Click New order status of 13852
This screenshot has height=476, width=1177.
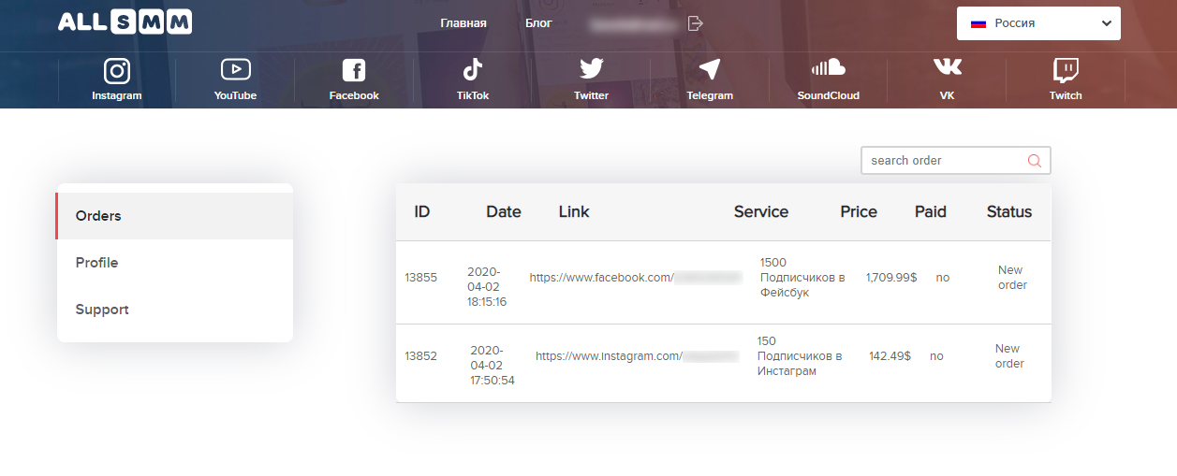tap(1009, 356)
